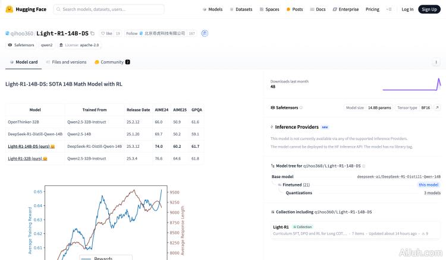Click the Sign Up button

pyautogui.click(x=428, y=9)
